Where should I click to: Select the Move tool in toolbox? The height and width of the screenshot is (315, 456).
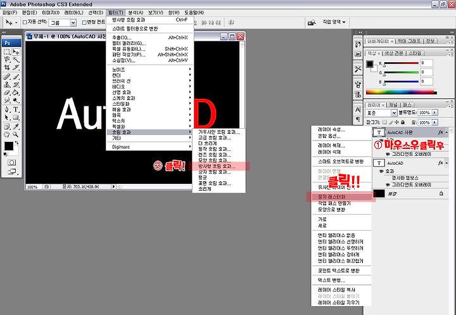[x=16, y=52]
